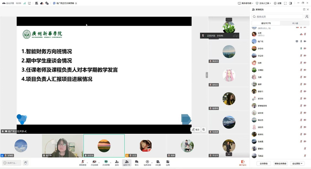Open the 会议管控 dropdown button
The height and width of the screenshot is (169, 311).
pos(298,163)
